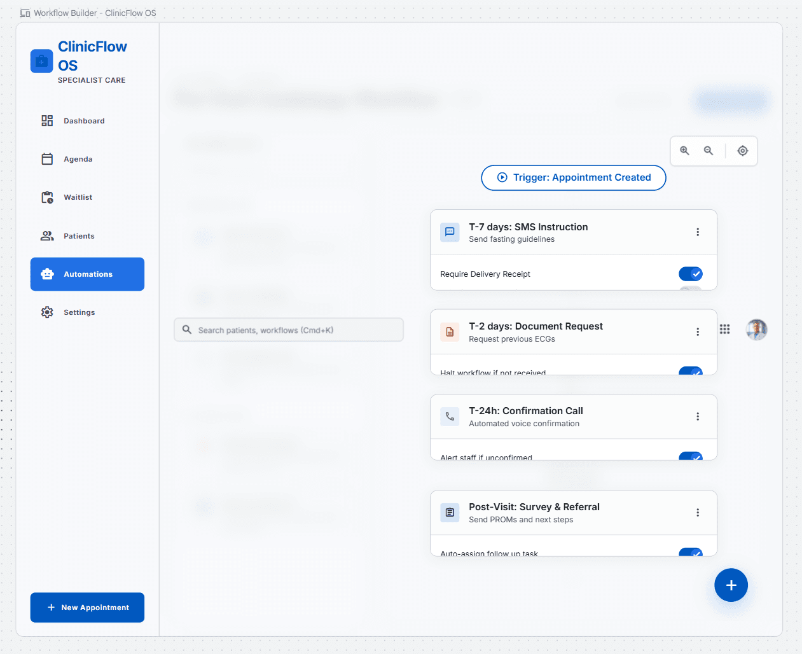Create a New Appointment
This screenshot has width=802, height=654.
click(x=87, y=608)
